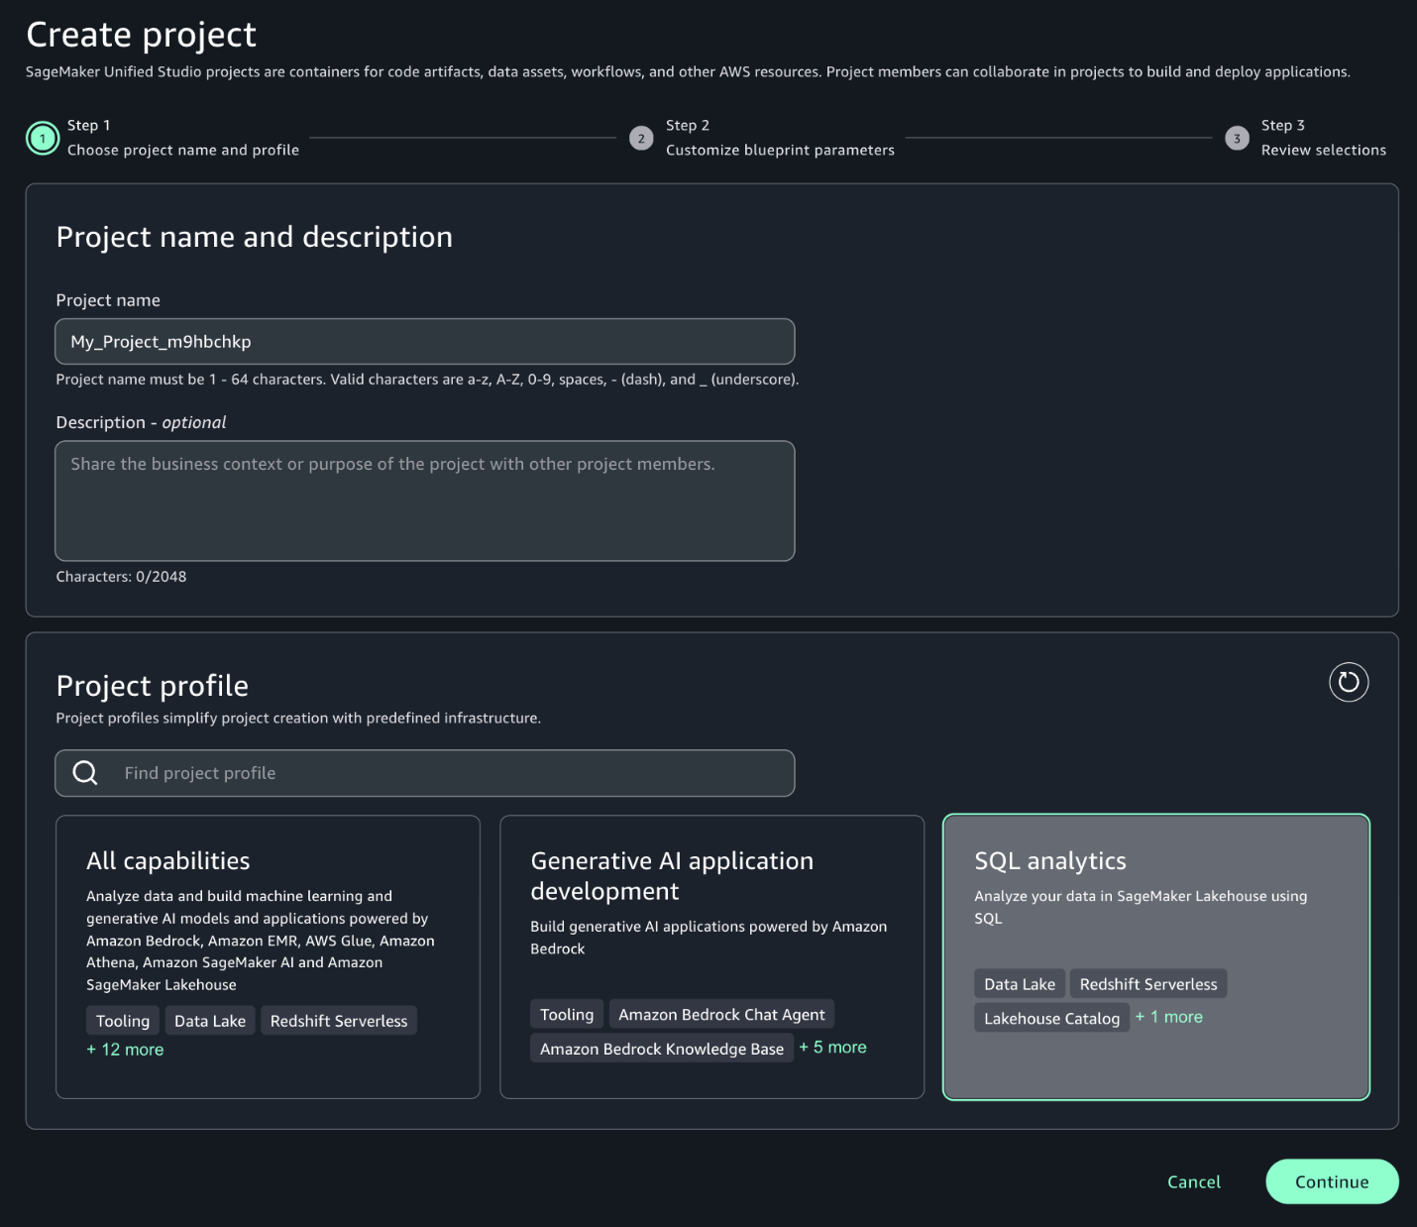Click the Step 3 number circle
The height and width of the screenshot is (1227, 1417).
tap(1237, 138)
